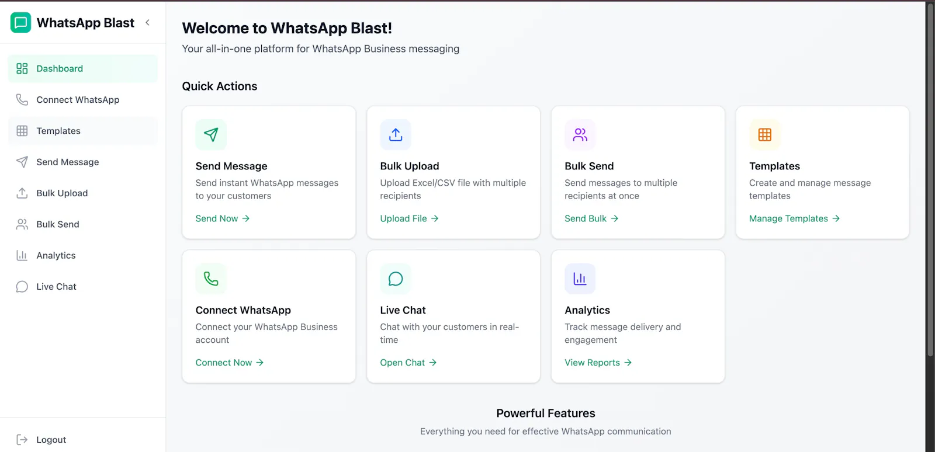This screenshot has width=935, height=452.
Task: Click the Bulk Upload card title
Action: pos(410,166)
